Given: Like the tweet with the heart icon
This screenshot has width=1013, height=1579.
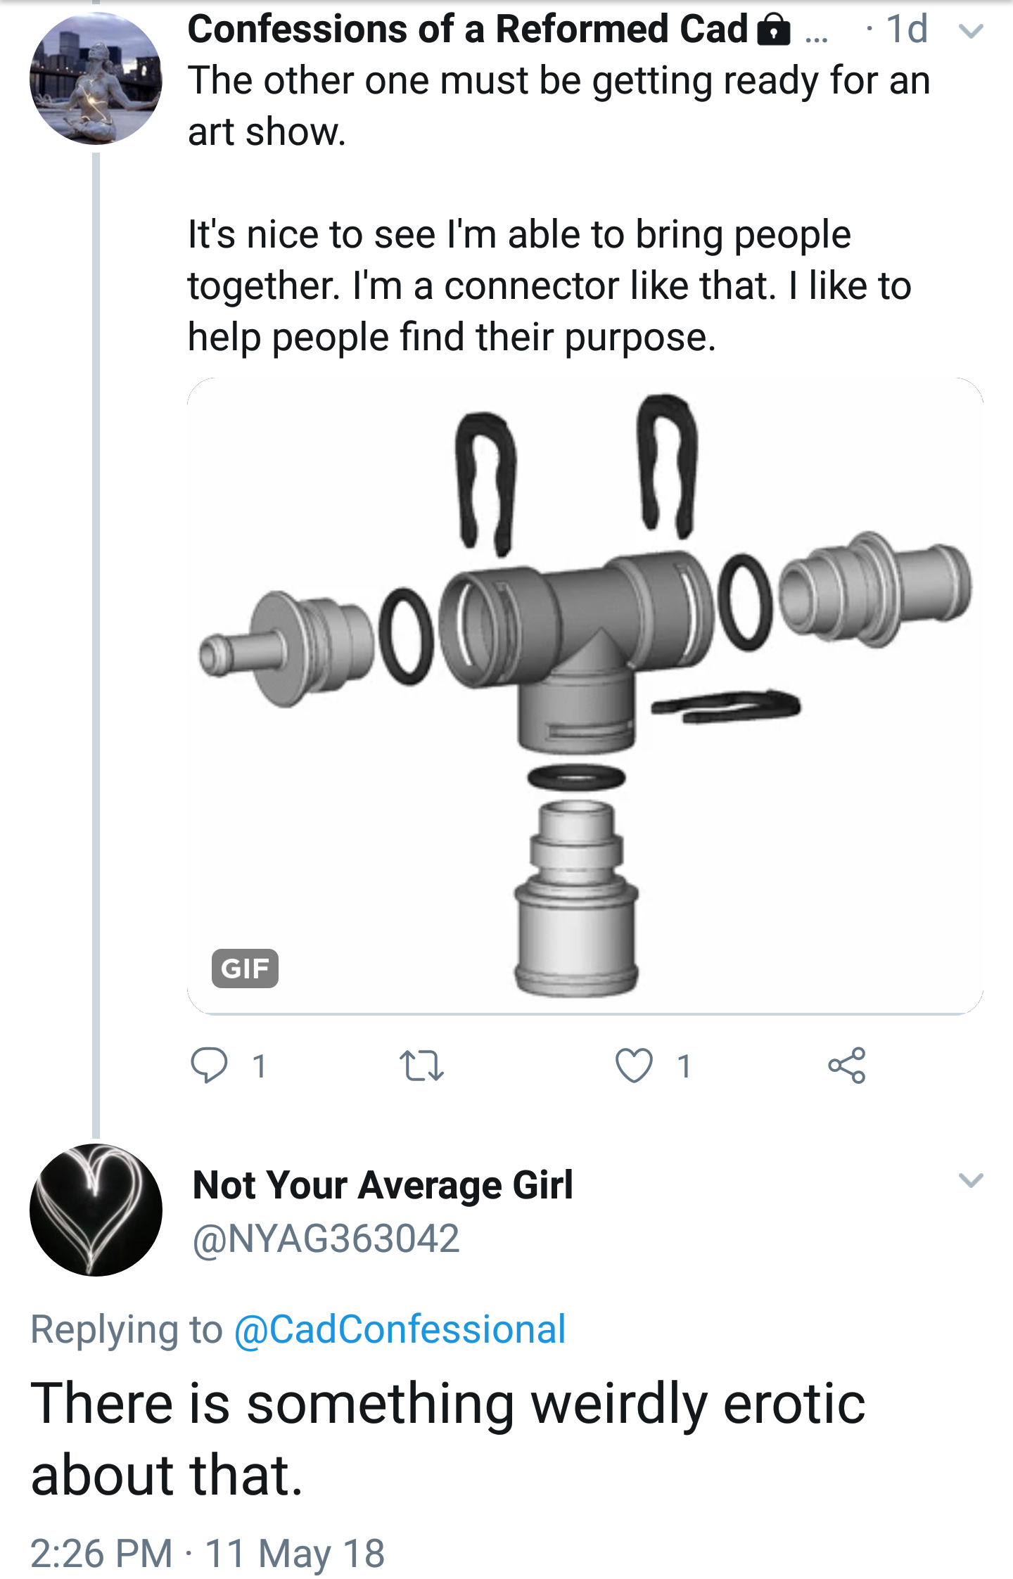Looking at the screenshot, I should tap(634, 1065).
